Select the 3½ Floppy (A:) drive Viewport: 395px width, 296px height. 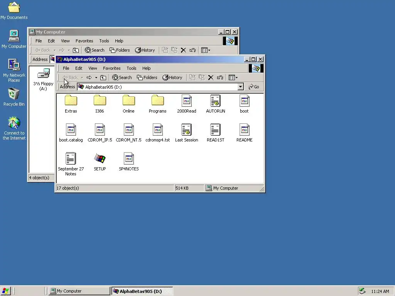coord(43,79)
